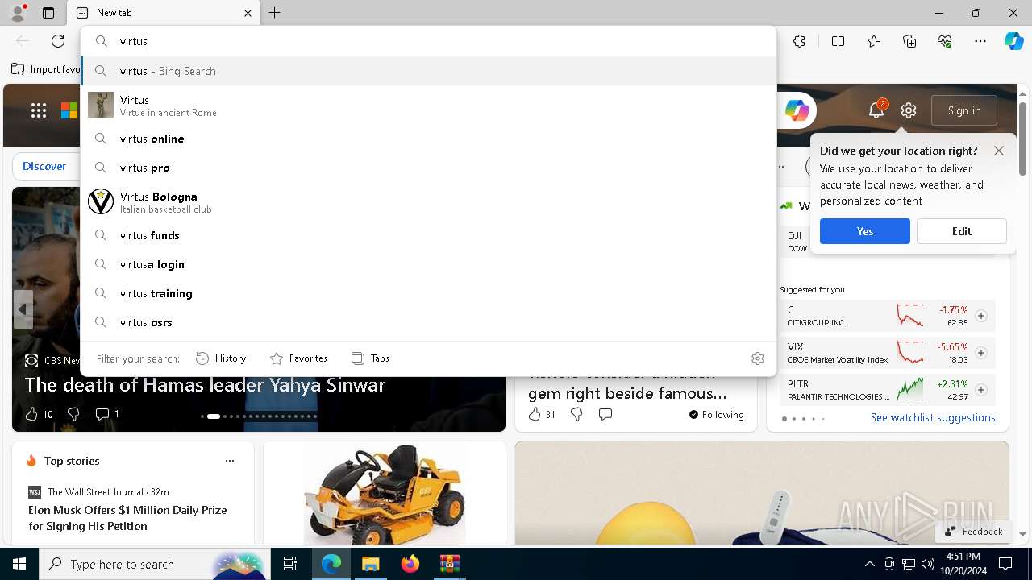Open the Copilot icon on MSN page
This screenshot has width=1032, height=580.
(797, 110)
